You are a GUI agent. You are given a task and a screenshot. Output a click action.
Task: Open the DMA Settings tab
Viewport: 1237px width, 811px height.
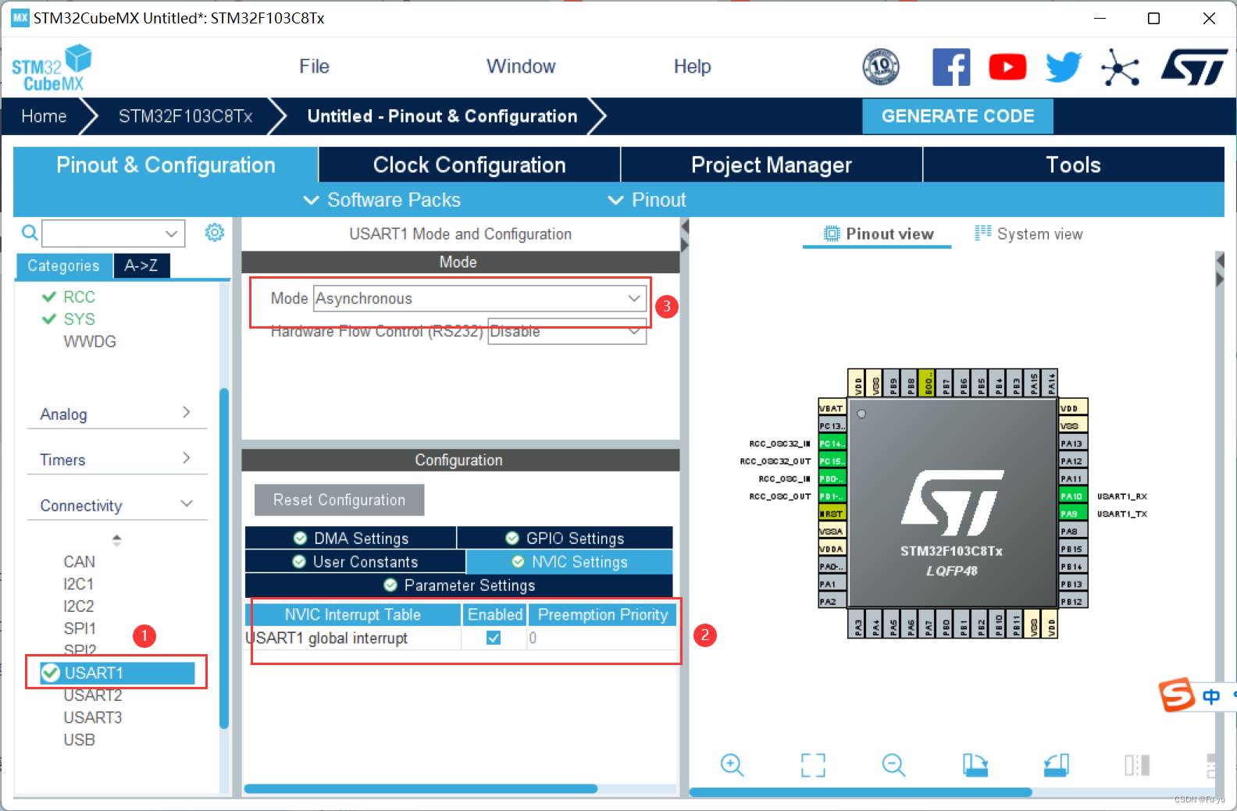pos(351,538)
